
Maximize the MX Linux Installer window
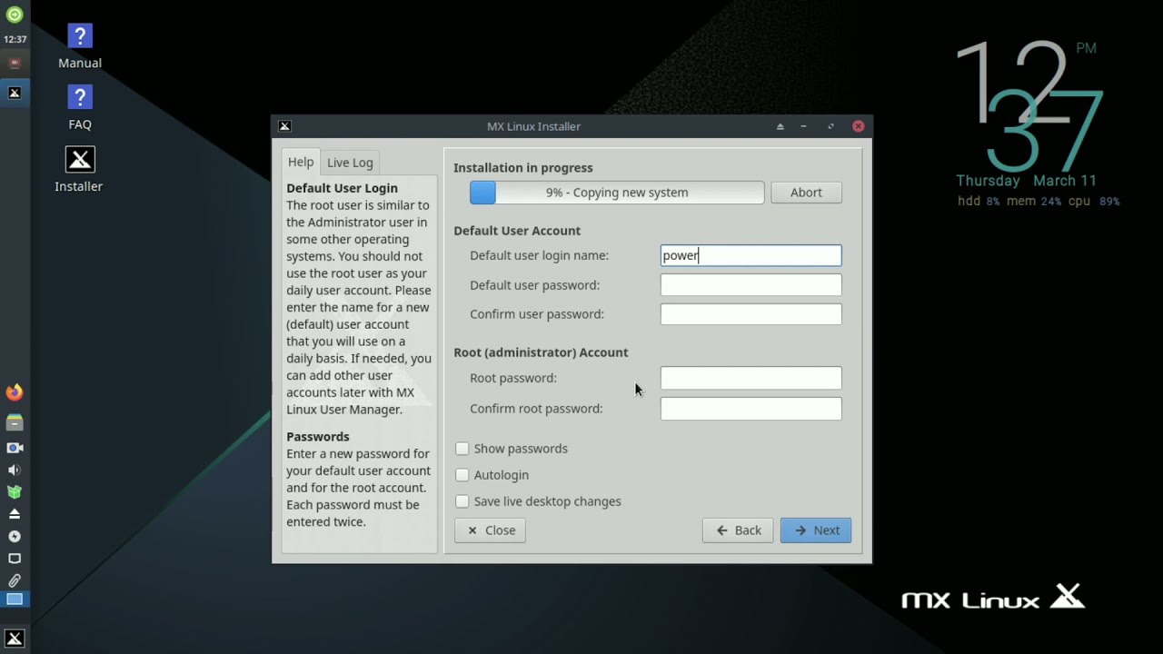tap(830, 126)
